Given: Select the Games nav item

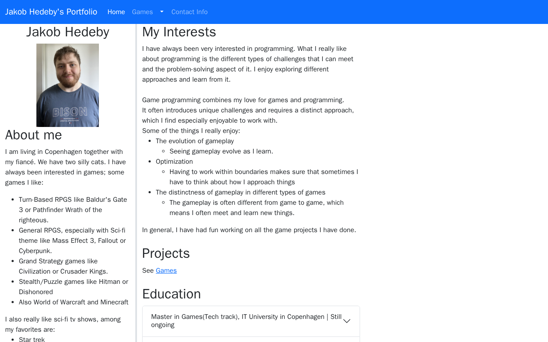Looking at the screenshot, I should [x=142, y=12].
